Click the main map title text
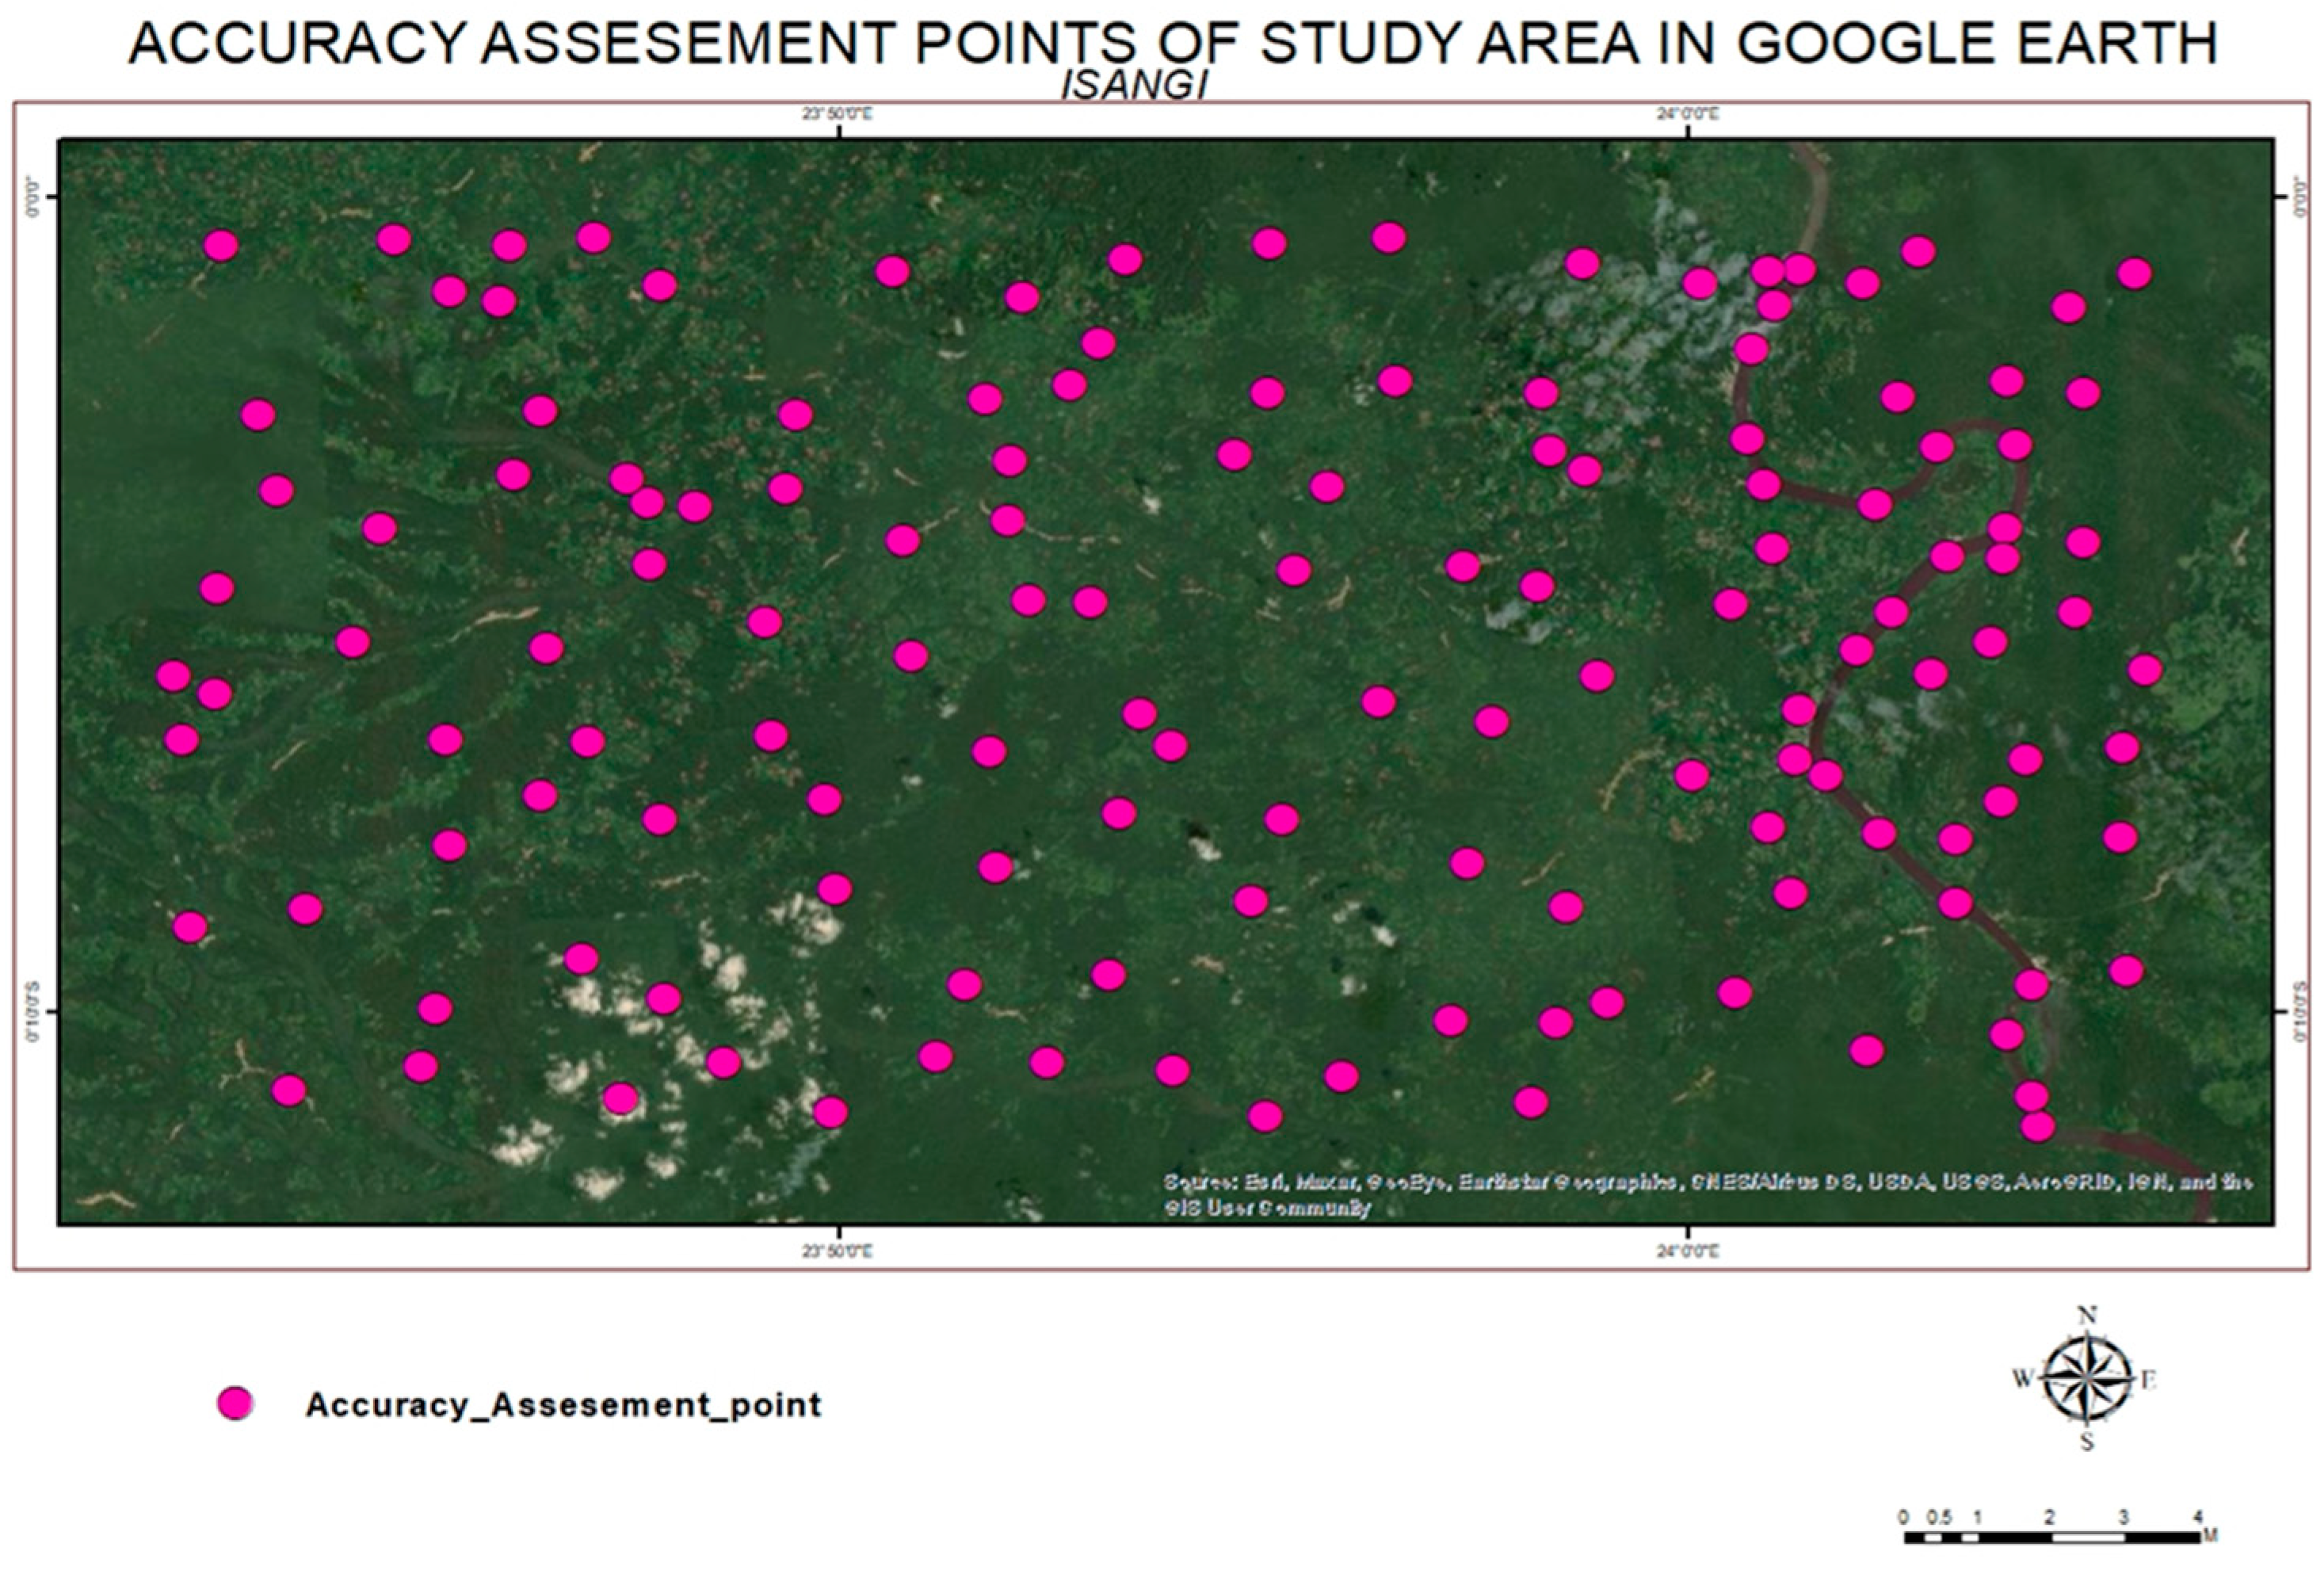 [1173, 43]
